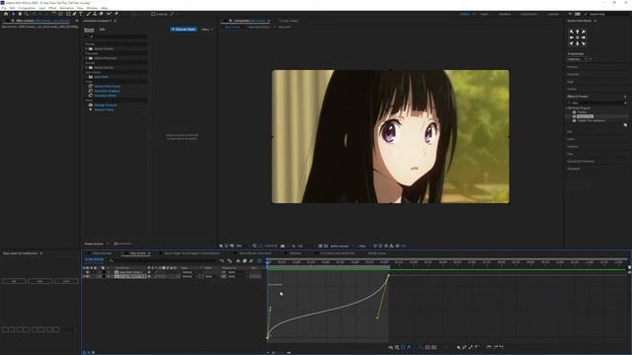The height and width of the screenshot is (355, 632).
Task: Select the Selection arrow tool
Action: pos(13,14)
